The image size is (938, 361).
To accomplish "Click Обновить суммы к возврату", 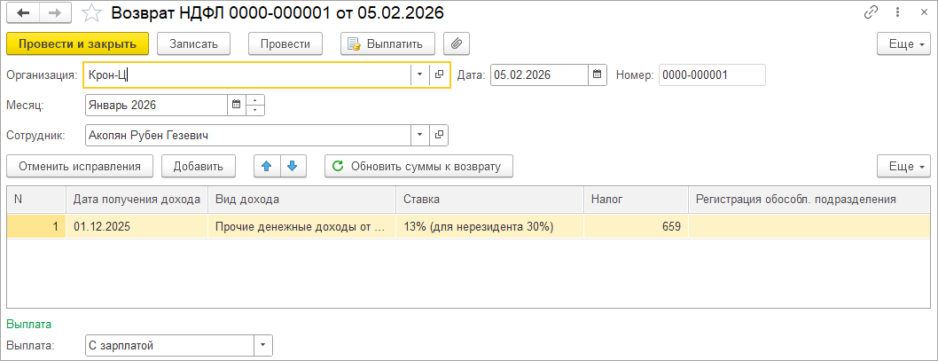I will point(418,166).
